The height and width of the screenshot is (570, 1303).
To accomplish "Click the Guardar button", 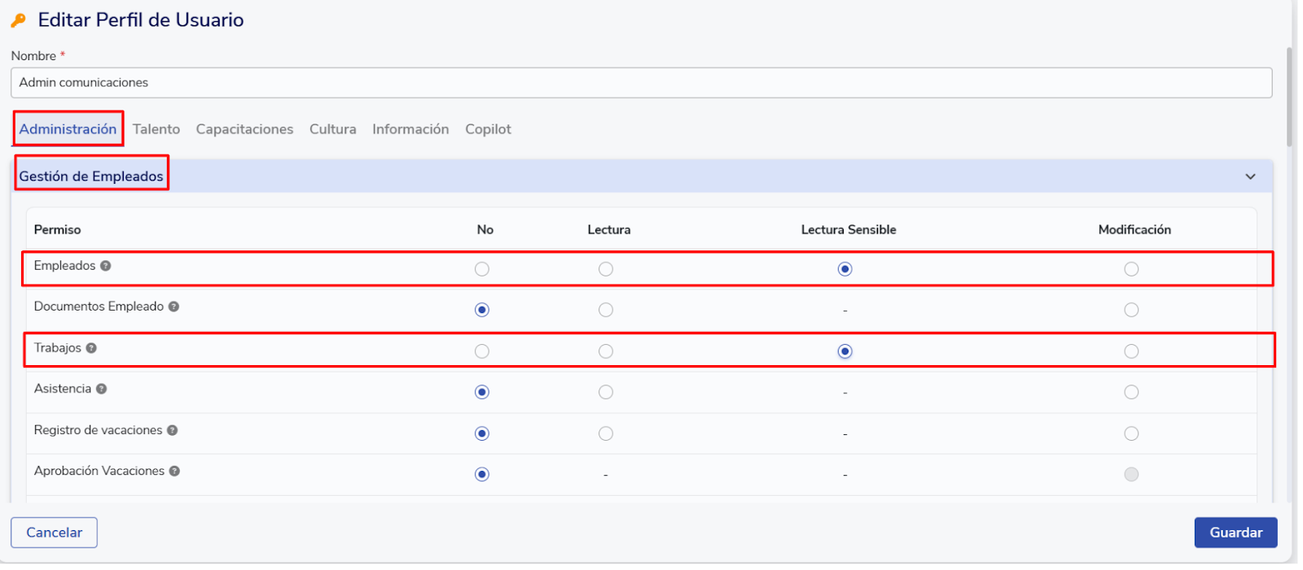I will pyautogui.click(x=1235, y=533).
